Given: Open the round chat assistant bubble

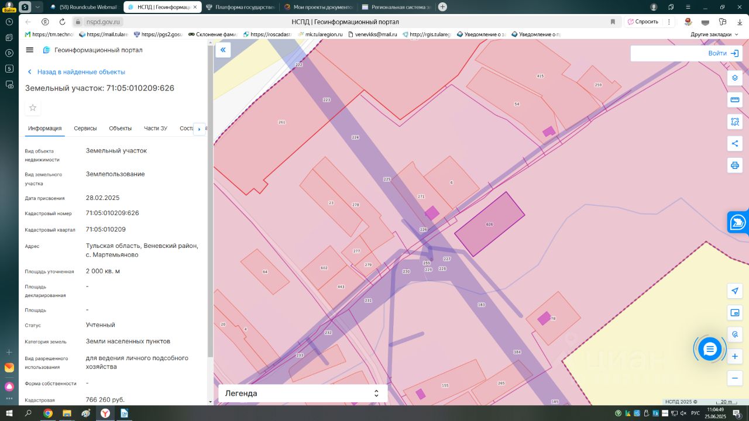Looking at the screenshot, I should 710,349.
